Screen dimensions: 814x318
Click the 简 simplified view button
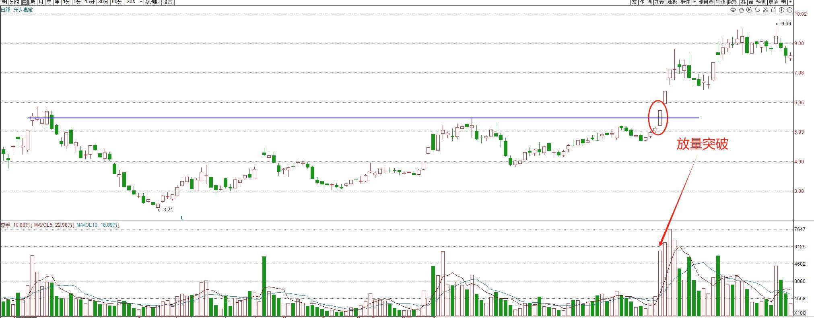(649, 2)
